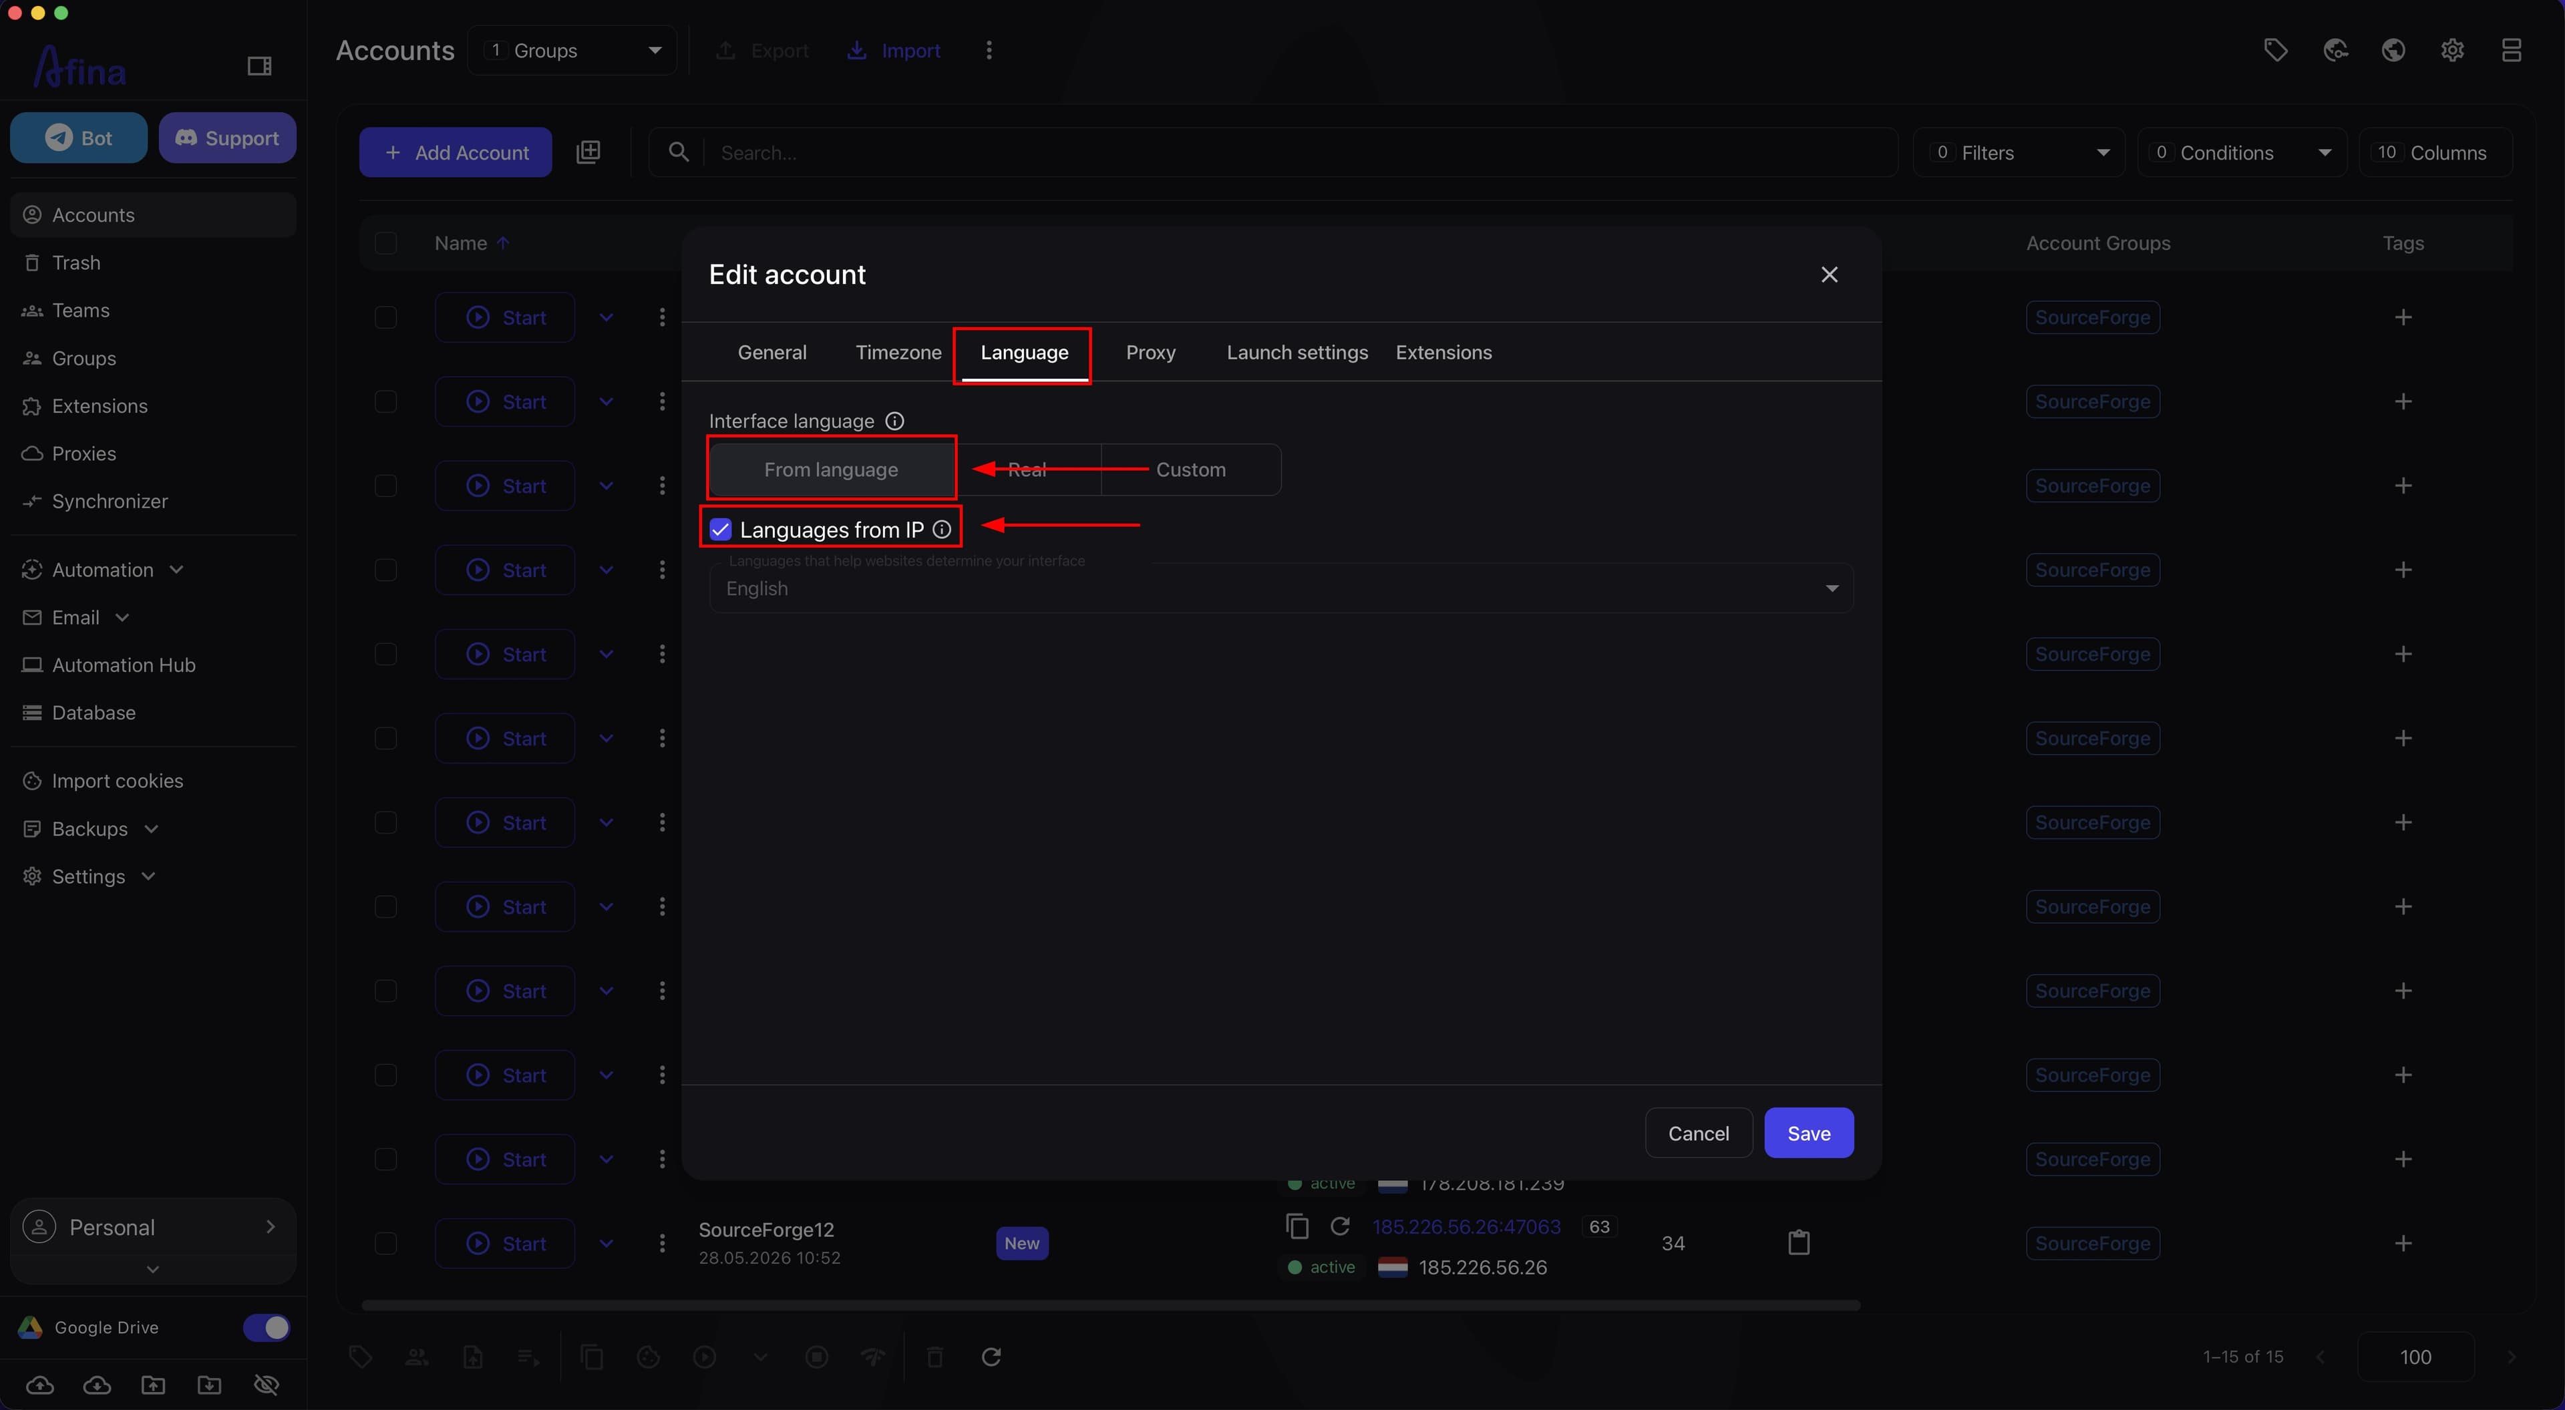Click rows per page field showing 100
Screen dimensions: 2565x1410
(2415, 1356)
